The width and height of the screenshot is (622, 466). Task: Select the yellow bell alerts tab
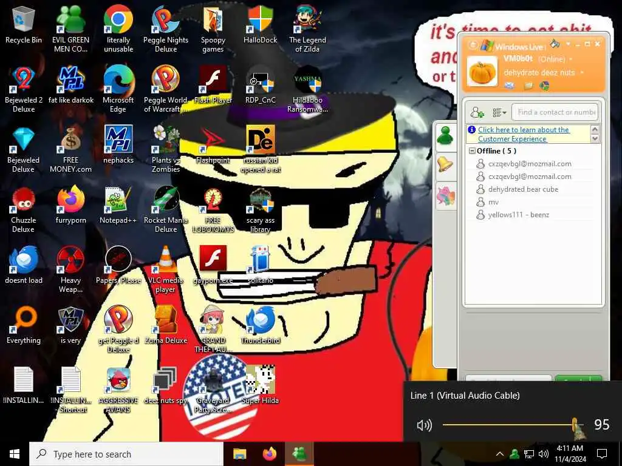coord(445,164)
